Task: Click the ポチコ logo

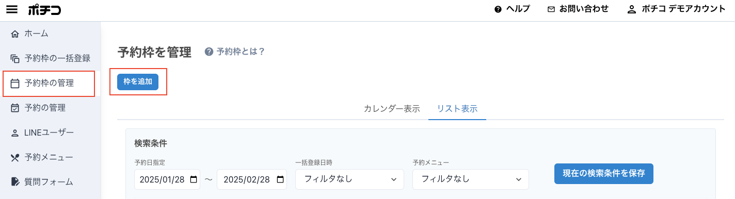Action: [x=45, y=9]
